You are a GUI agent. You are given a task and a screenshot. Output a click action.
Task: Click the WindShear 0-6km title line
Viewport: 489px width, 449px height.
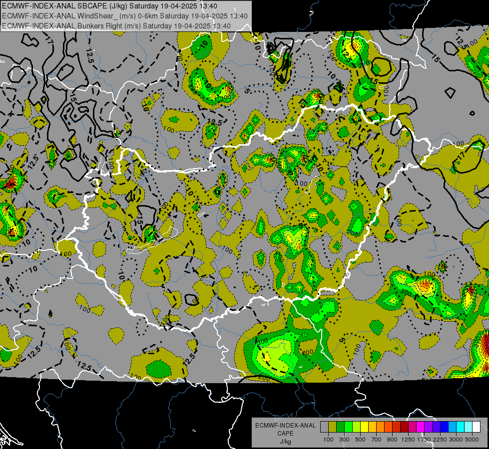125,16
